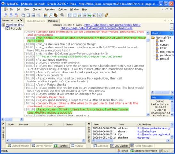175x154 pixels.
Task: Click tab strip scroll-right arrow
Action: click(168, 21)
